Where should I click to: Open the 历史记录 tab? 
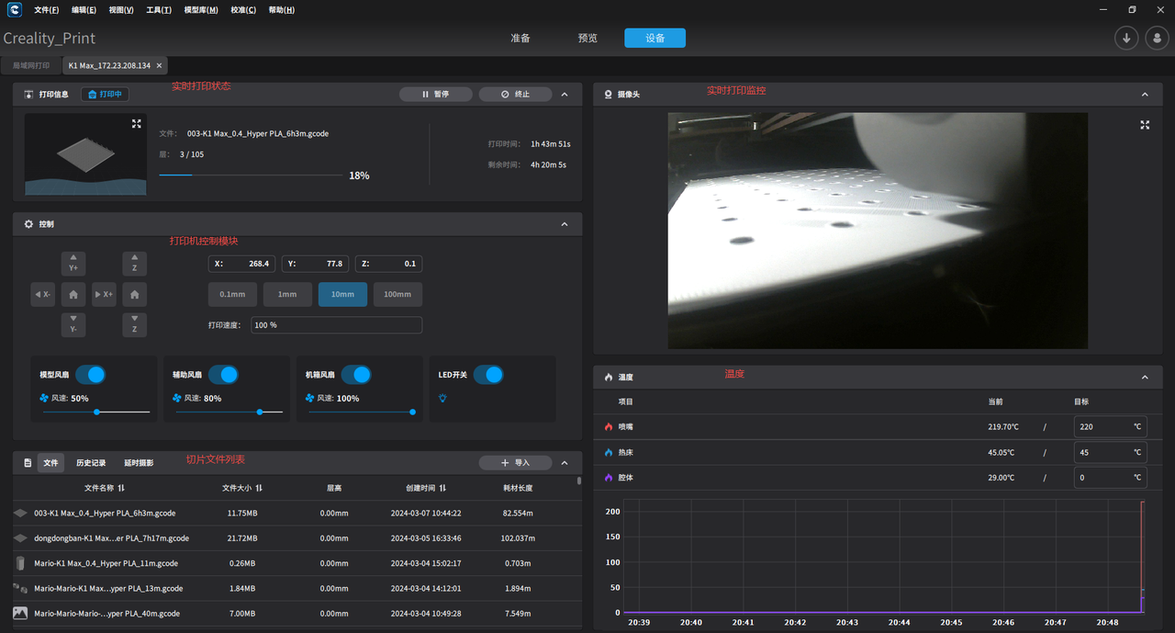pos(91,463)
